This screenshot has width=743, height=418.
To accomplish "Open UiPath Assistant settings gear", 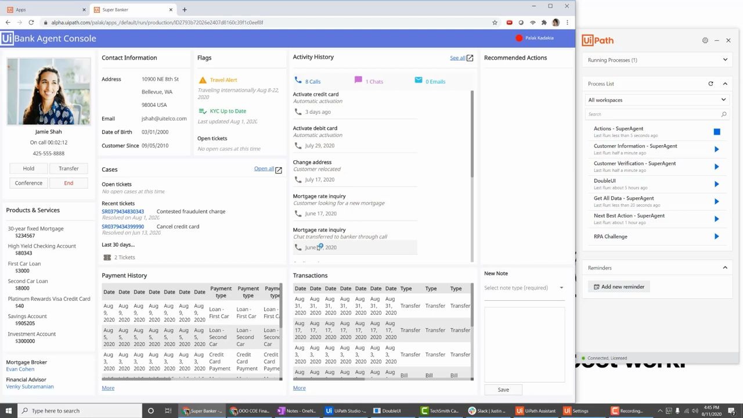I will point(705,41).
